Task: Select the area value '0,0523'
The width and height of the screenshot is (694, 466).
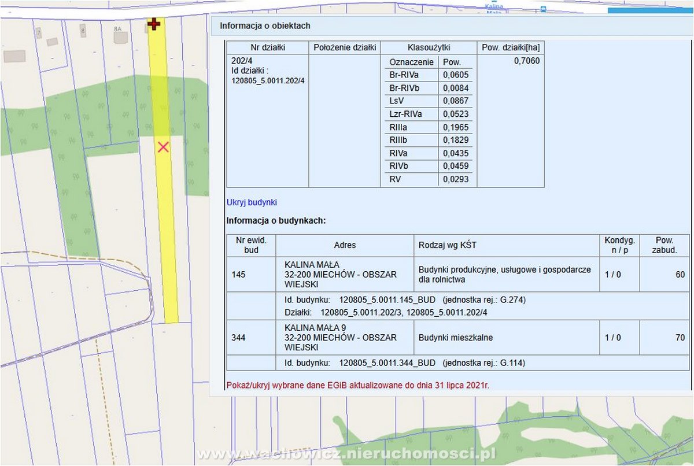Action: point(456,114)
